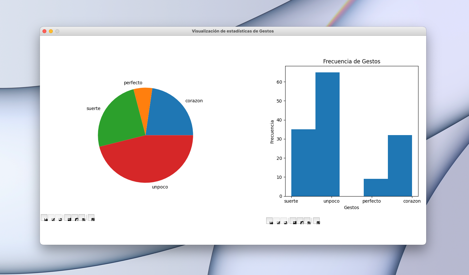Click the 'corazon' pie chart label
The width and height of the screenshot is (469, 275).
pos(194,101)
